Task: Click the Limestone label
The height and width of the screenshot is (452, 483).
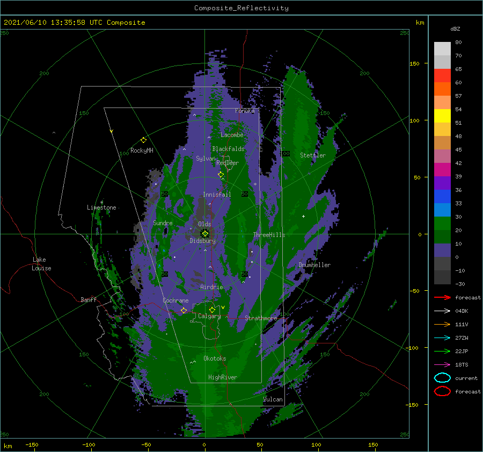Action: (x=101, y=207)
